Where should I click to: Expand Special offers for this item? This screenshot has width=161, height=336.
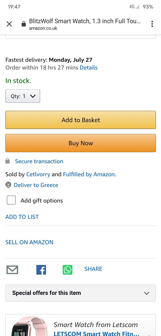tap(80, 293)
